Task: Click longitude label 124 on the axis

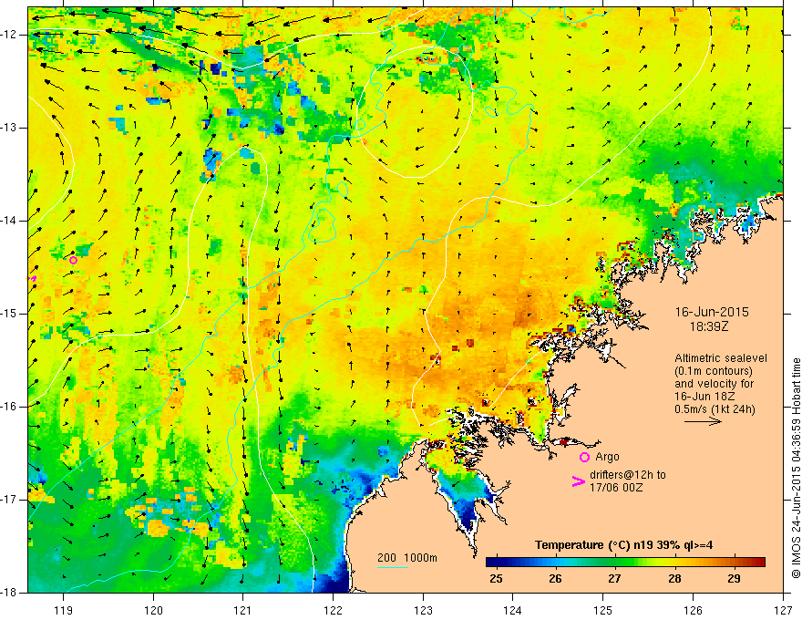Action: click(x=512, y=610)
